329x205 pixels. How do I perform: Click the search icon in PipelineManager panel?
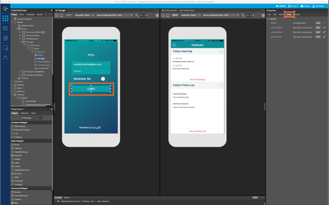coord(45,14)
